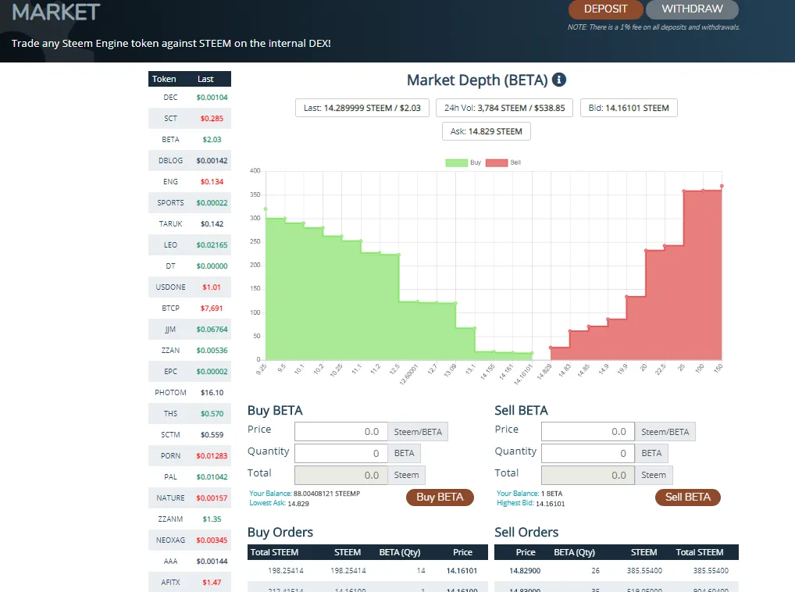Select the SCTM token row

[190, 435]
